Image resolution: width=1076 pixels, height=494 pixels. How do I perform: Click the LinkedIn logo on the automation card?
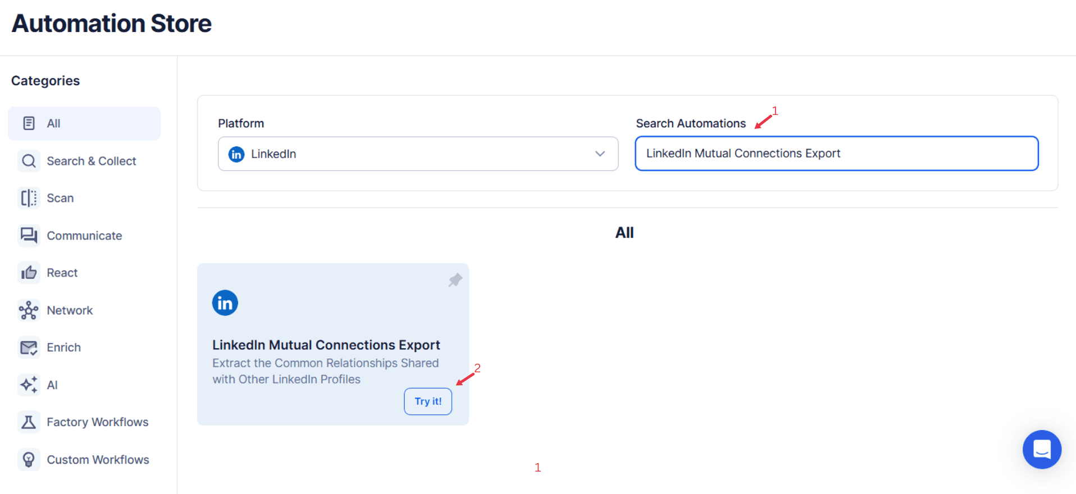click(225, 303)
